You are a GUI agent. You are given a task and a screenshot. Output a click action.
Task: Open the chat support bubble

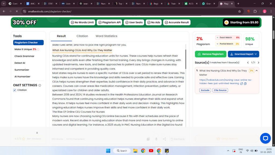[x=265, y=138]
